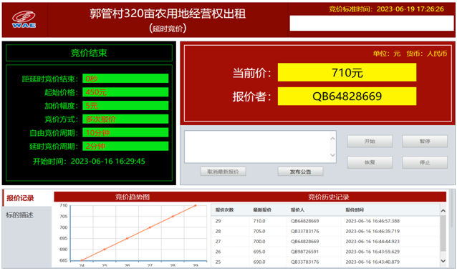Click announcement text area down arrow
Viewport: 457px width, 271px height.
[332, 155]
